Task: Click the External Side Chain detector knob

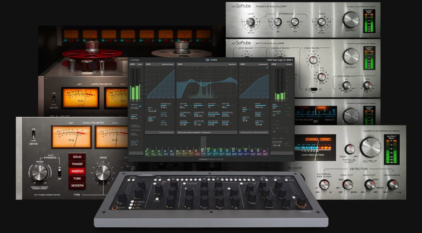Action: pyautogui.click(x=324, y=184)
